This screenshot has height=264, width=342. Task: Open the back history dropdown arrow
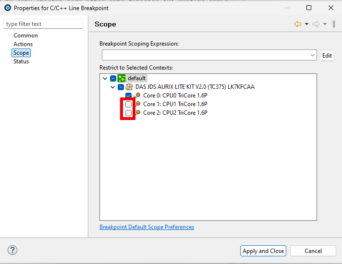pyautogui.click(x=306, y=24)
